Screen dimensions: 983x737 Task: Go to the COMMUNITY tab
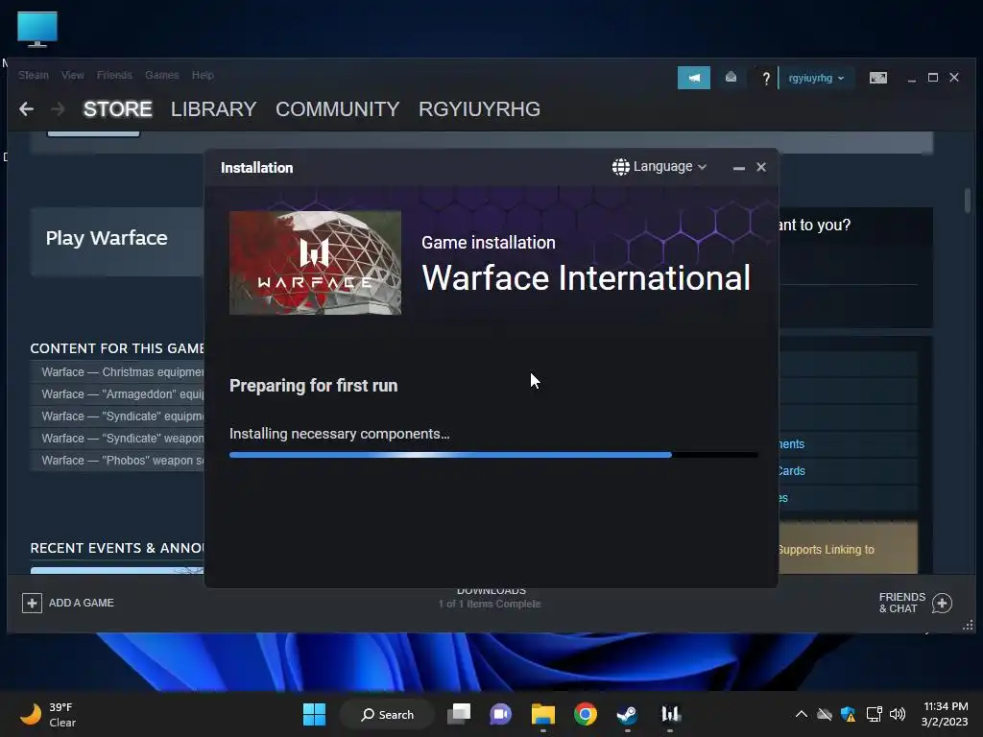(337, 109)
